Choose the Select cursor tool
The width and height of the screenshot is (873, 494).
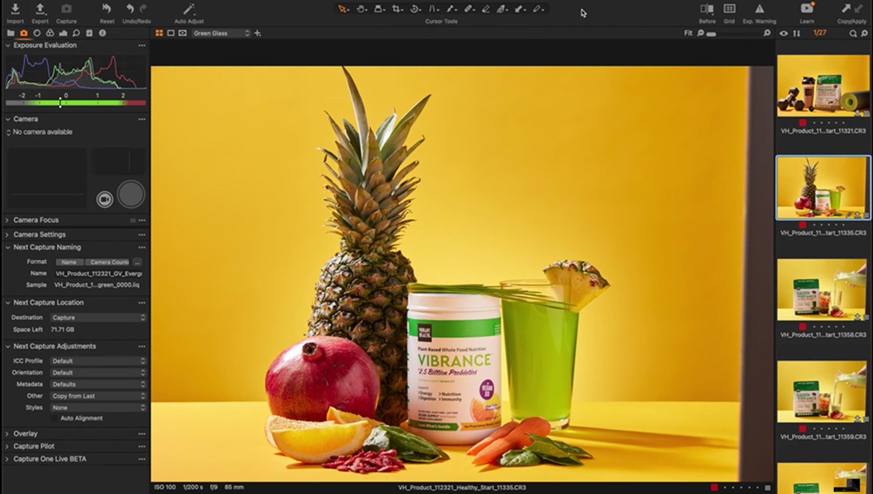click(342, 9)
